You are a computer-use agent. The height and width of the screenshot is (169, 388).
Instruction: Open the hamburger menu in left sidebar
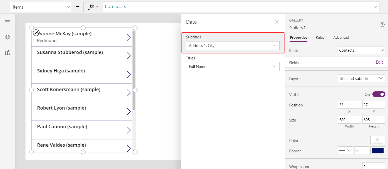tap(8, 22)
